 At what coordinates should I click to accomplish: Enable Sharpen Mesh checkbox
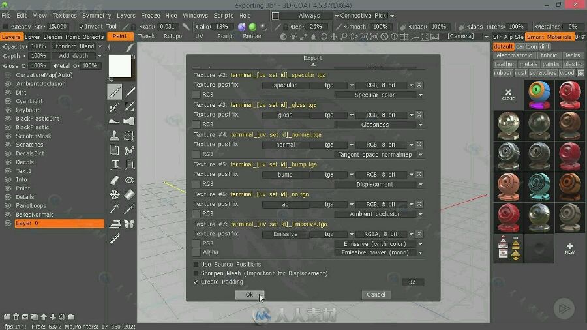tap(196, 273)
